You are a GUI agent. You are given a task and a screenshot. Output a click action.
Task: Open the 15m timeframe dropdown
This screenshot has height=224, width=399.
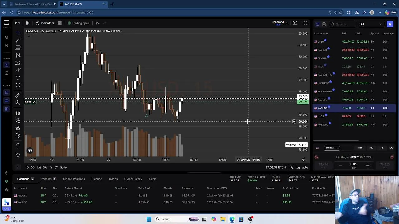pos(17,23)
